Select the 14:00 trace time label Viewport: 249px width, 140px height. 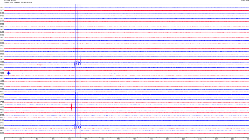2,84
